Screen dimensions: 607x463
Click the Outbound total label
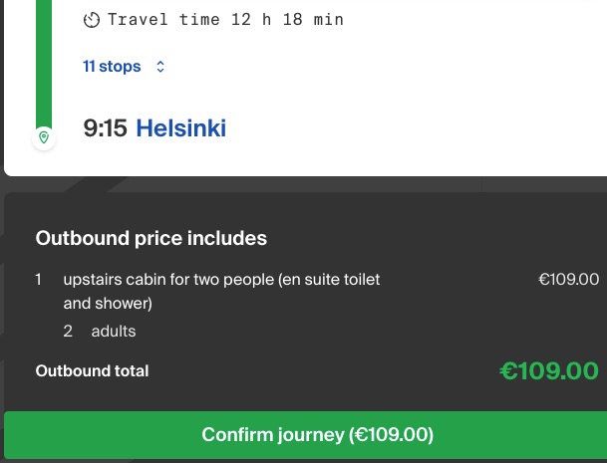[x=92, y=371]
